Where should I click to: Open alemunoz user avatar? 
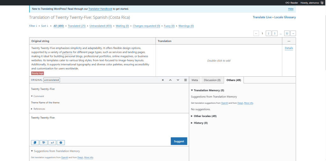[x=322, y=3]
